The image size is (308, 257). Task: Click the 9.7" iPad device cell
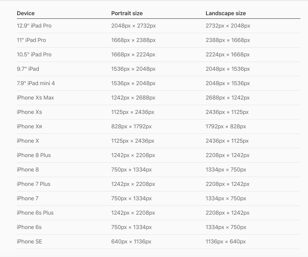28,69
